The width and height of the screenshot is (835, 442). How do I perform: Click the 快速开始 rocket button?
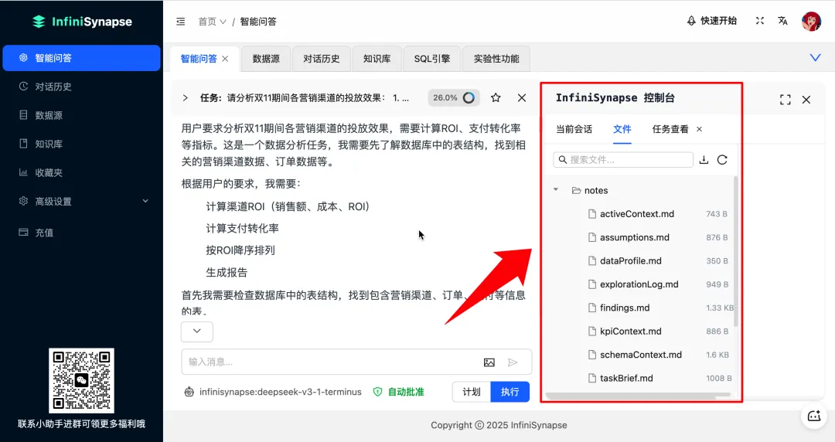[x=711, y=21]
